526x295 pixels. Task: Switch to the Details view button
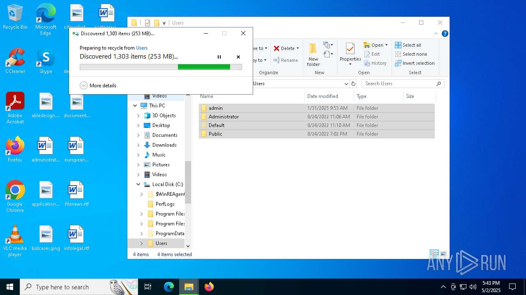(x=434, y=254)
